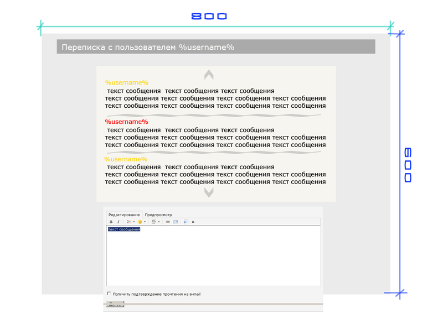Toggle bold formatting in the editor toolbar
443x330 pixels.
111,222
